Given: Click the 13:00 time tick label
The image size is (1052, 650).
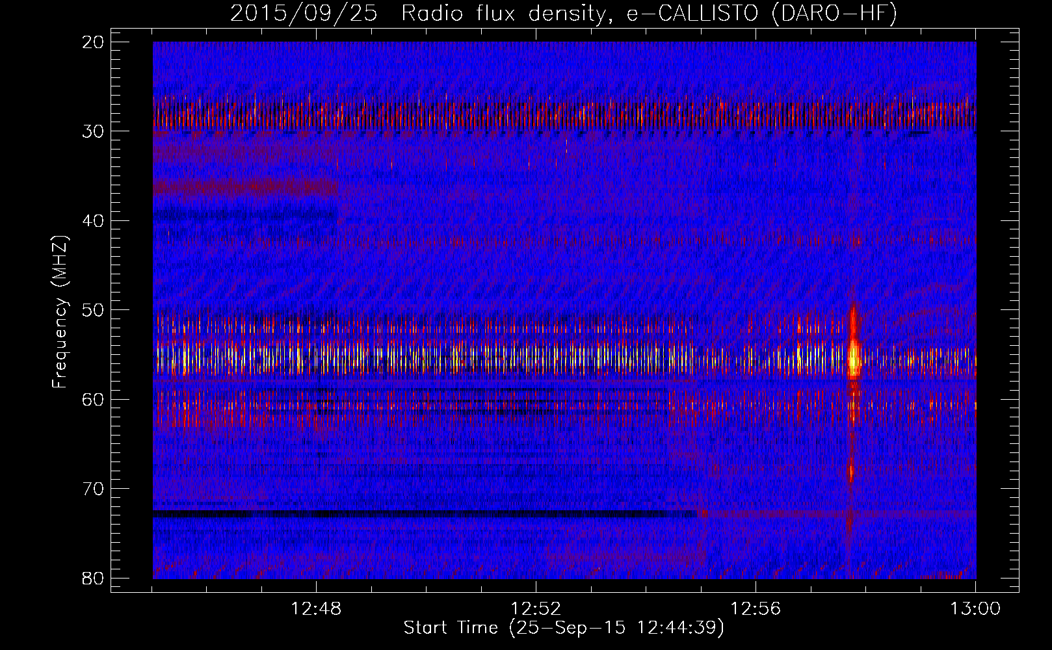Looking at the screenshot, I should (975, 609).
